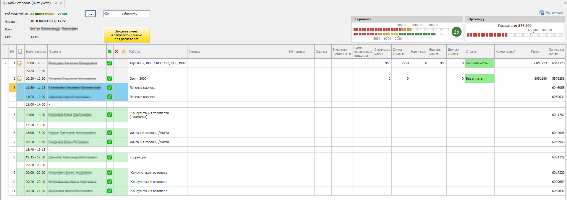Open the clipboard note icon for row 2

[20, 78]
